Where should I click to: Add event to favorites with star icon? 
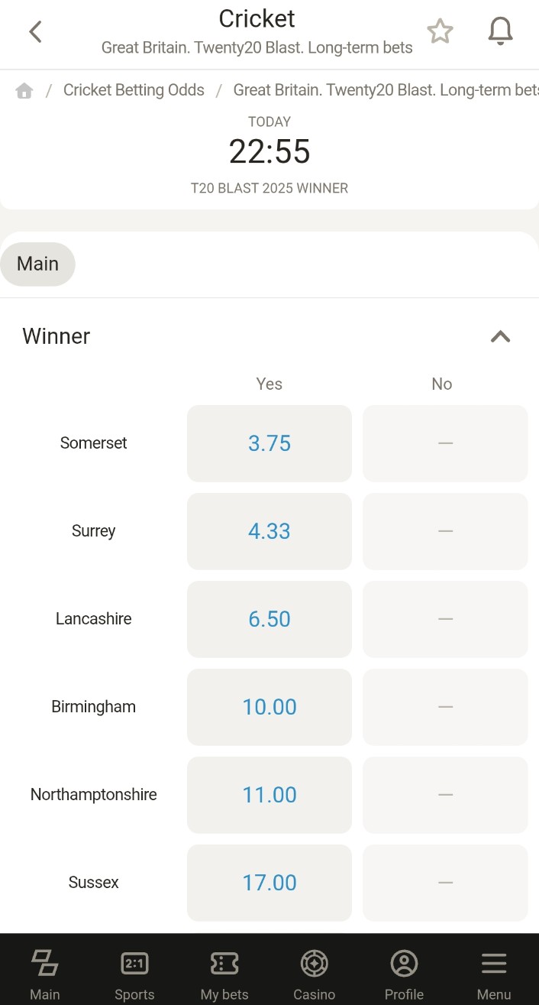coord(440,32)
